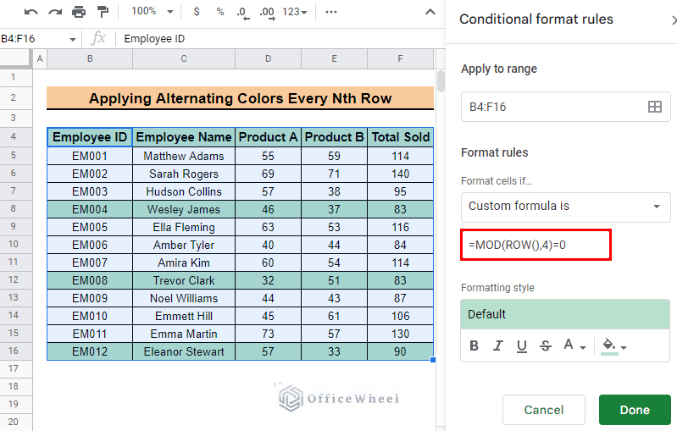
Task: Apply currency format with the dollar icon
Action: 197,12
